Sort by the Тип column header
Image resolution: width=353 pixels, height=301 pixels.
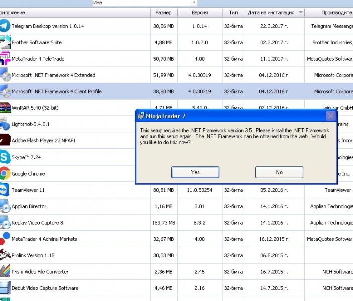[x=233, y=13]
